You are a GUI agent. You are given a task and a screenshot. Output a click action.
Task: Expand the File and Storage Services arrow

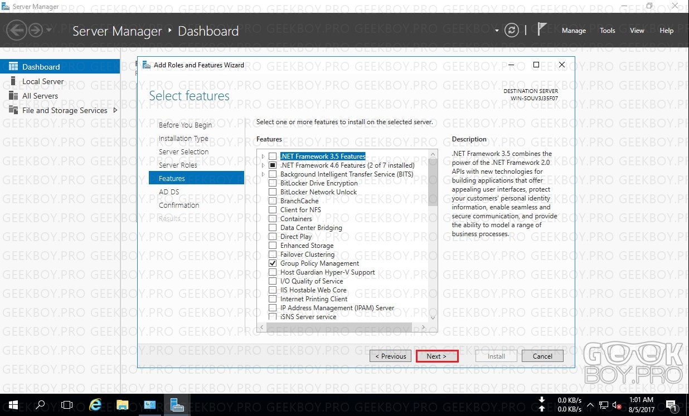point(115,110)
